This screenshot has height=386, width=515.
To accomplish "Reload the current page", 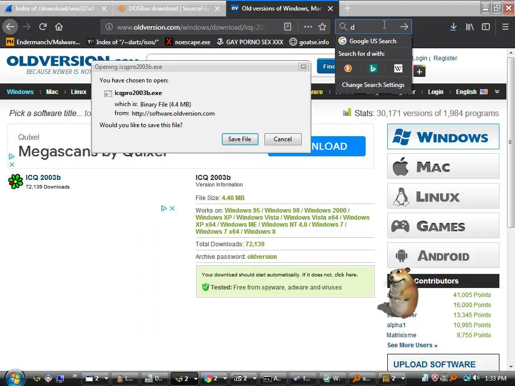I will [43, 27].
